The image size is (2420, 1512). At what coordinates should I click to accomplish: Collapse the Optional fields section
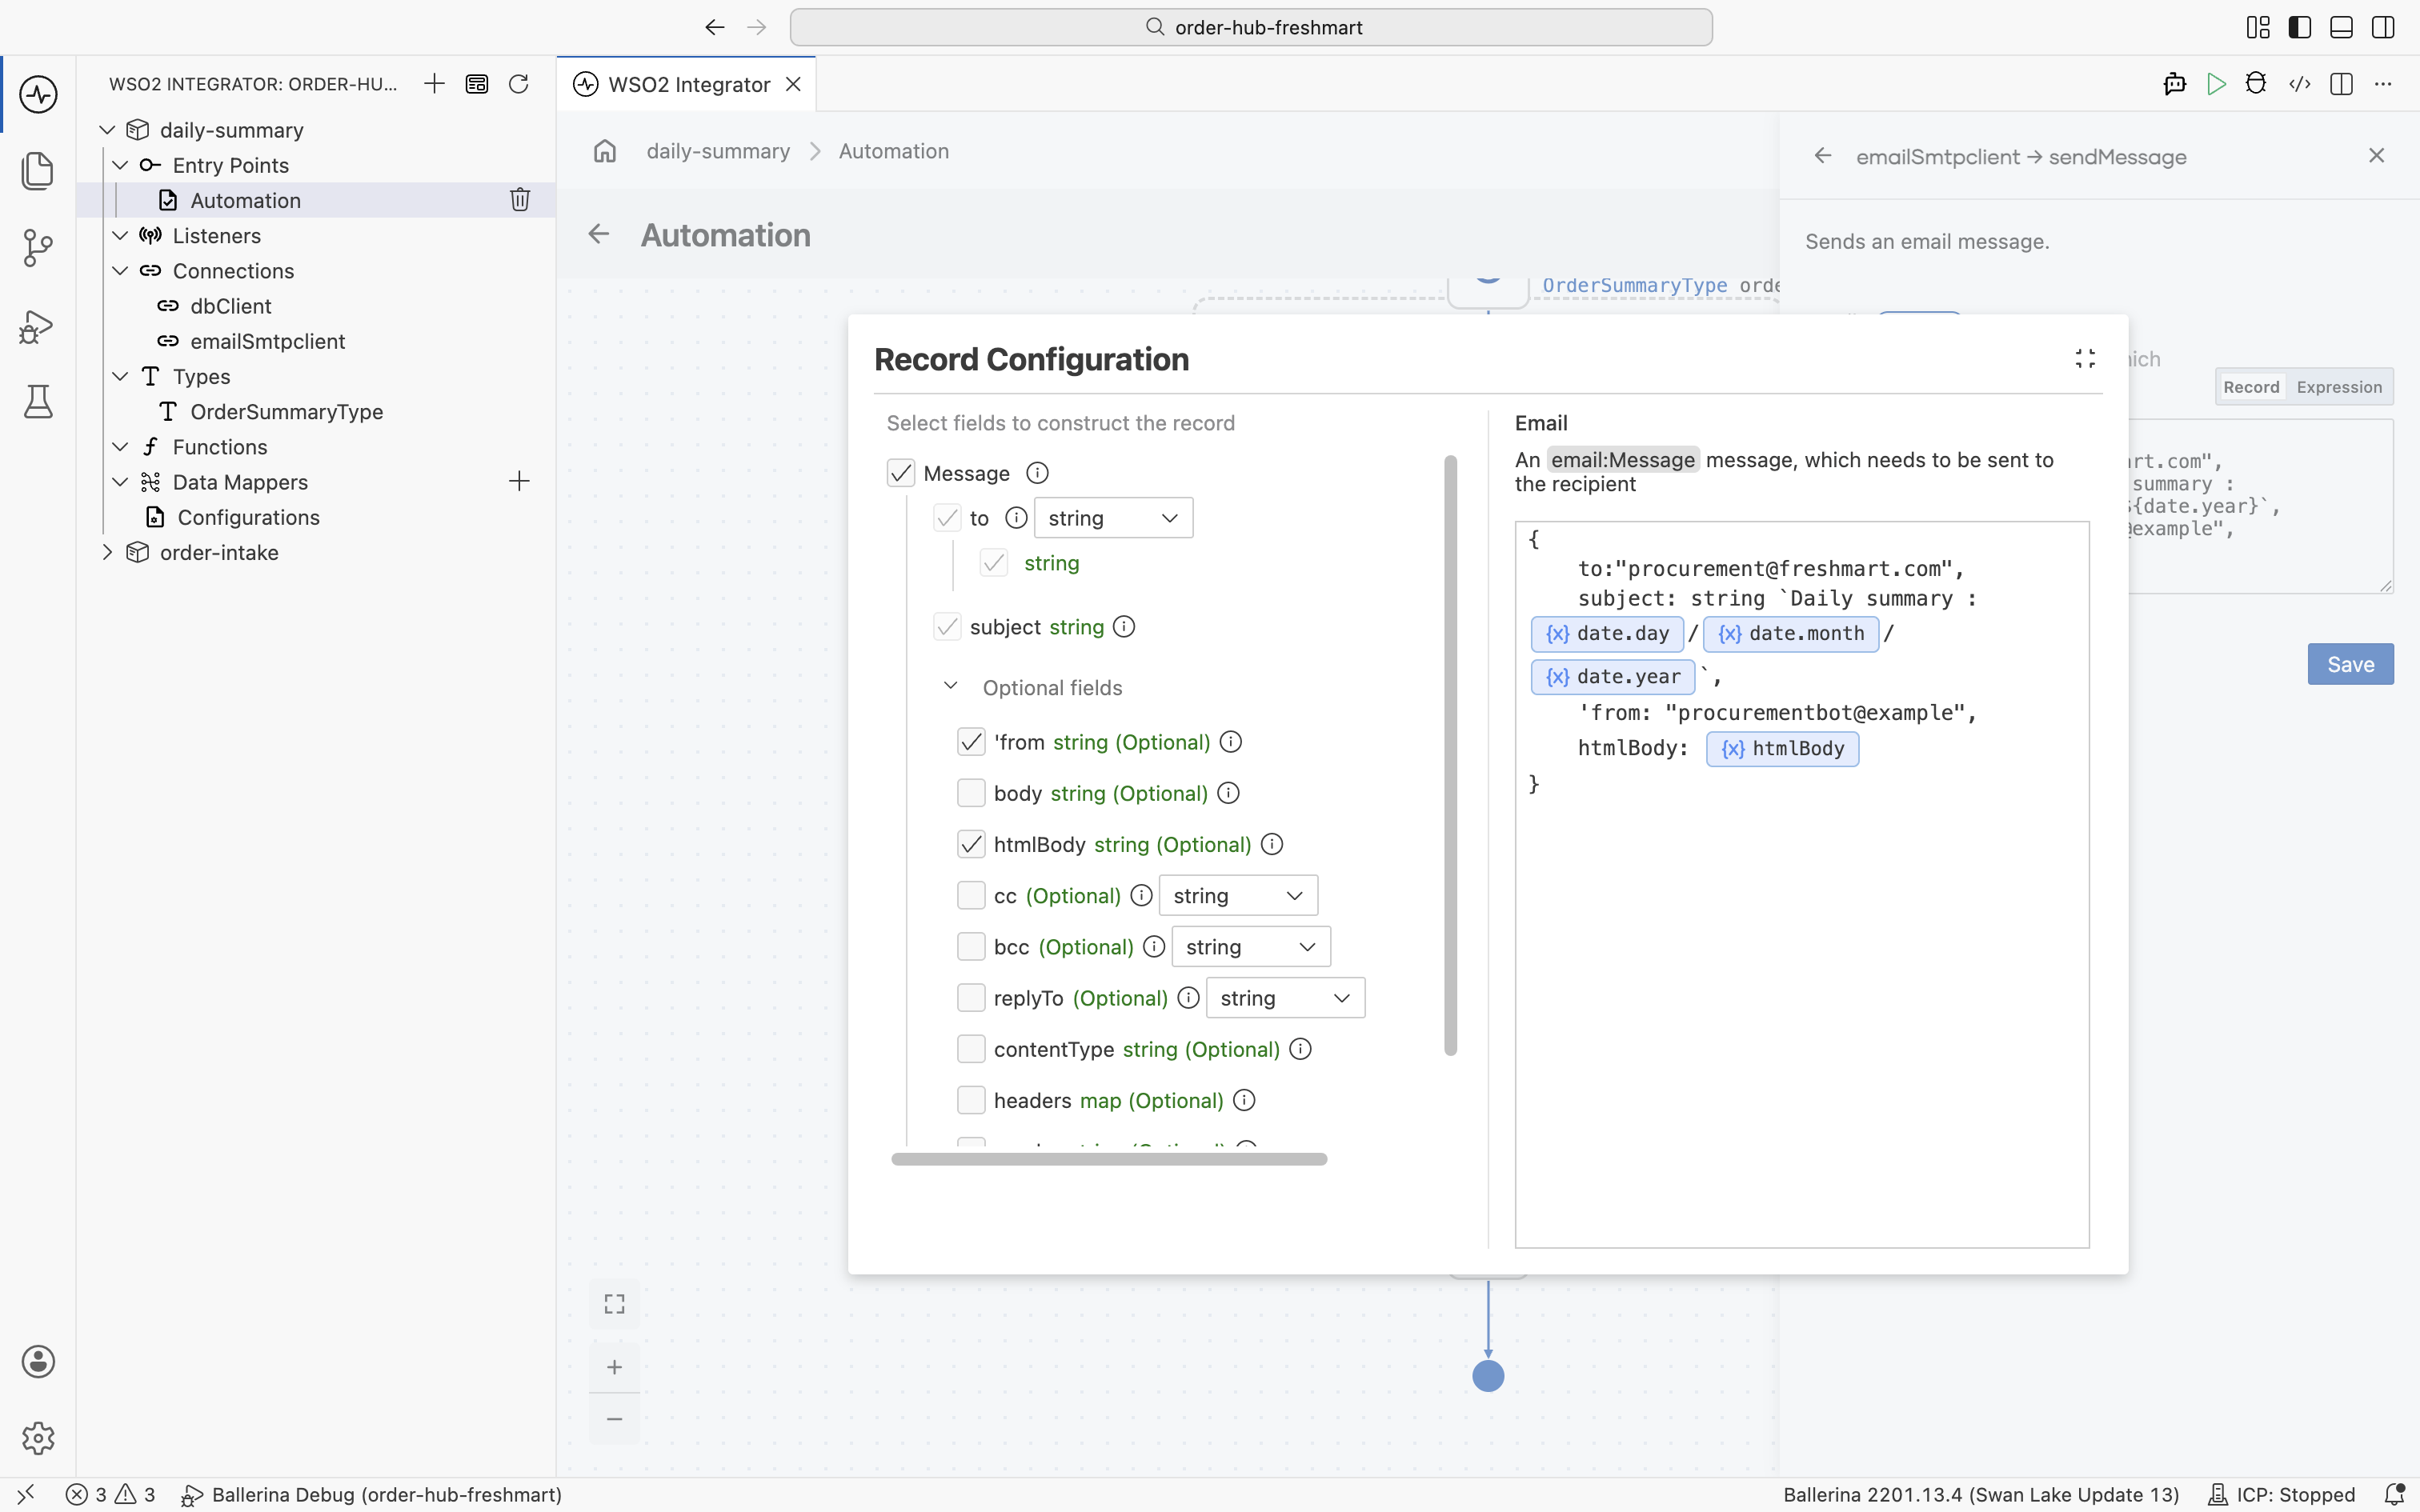pyautogui.click(x=950, y=687)
